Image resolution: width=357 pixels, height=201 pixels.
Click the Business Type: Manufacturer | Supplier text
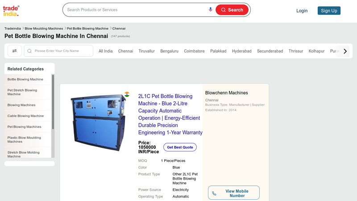pyautogui.click(x=235, y=105)
